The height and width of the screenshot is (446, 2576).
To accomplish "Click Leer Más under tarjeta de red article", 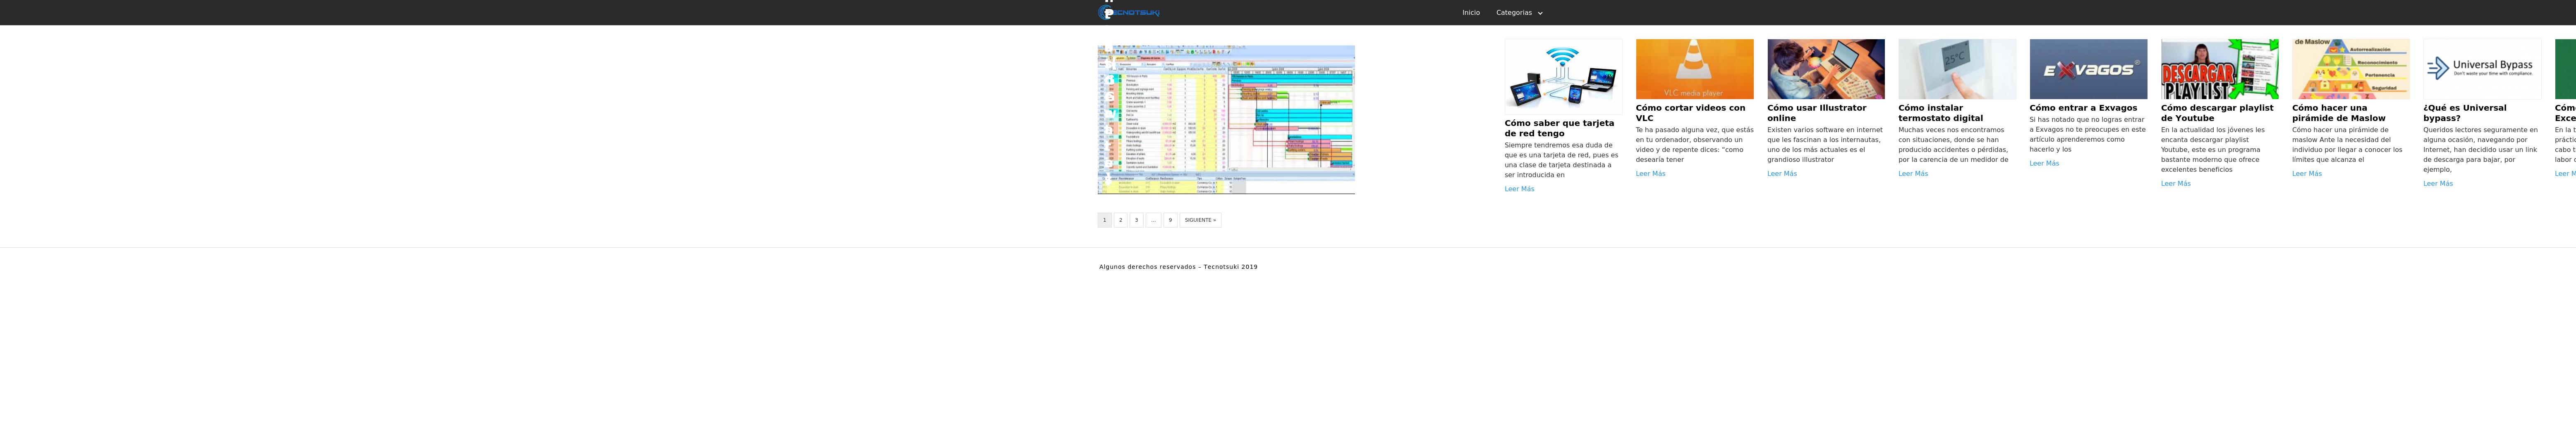I will (1519, 190).
